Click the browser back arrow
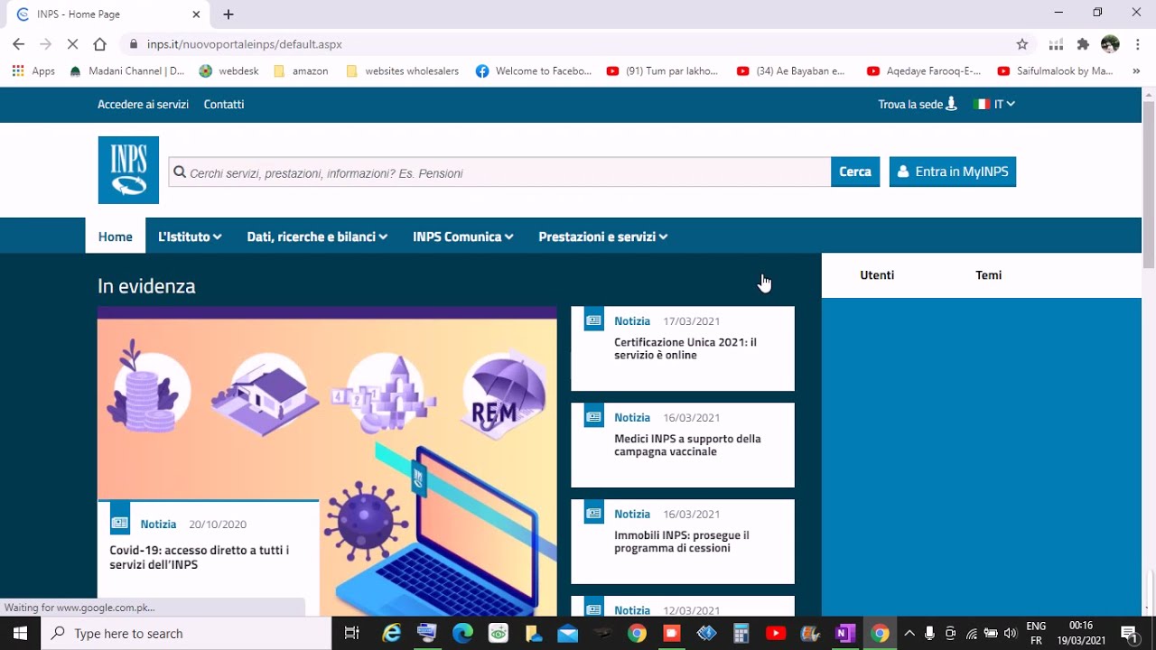Viewport: 1156px width, 650px height. coord(18,44)
